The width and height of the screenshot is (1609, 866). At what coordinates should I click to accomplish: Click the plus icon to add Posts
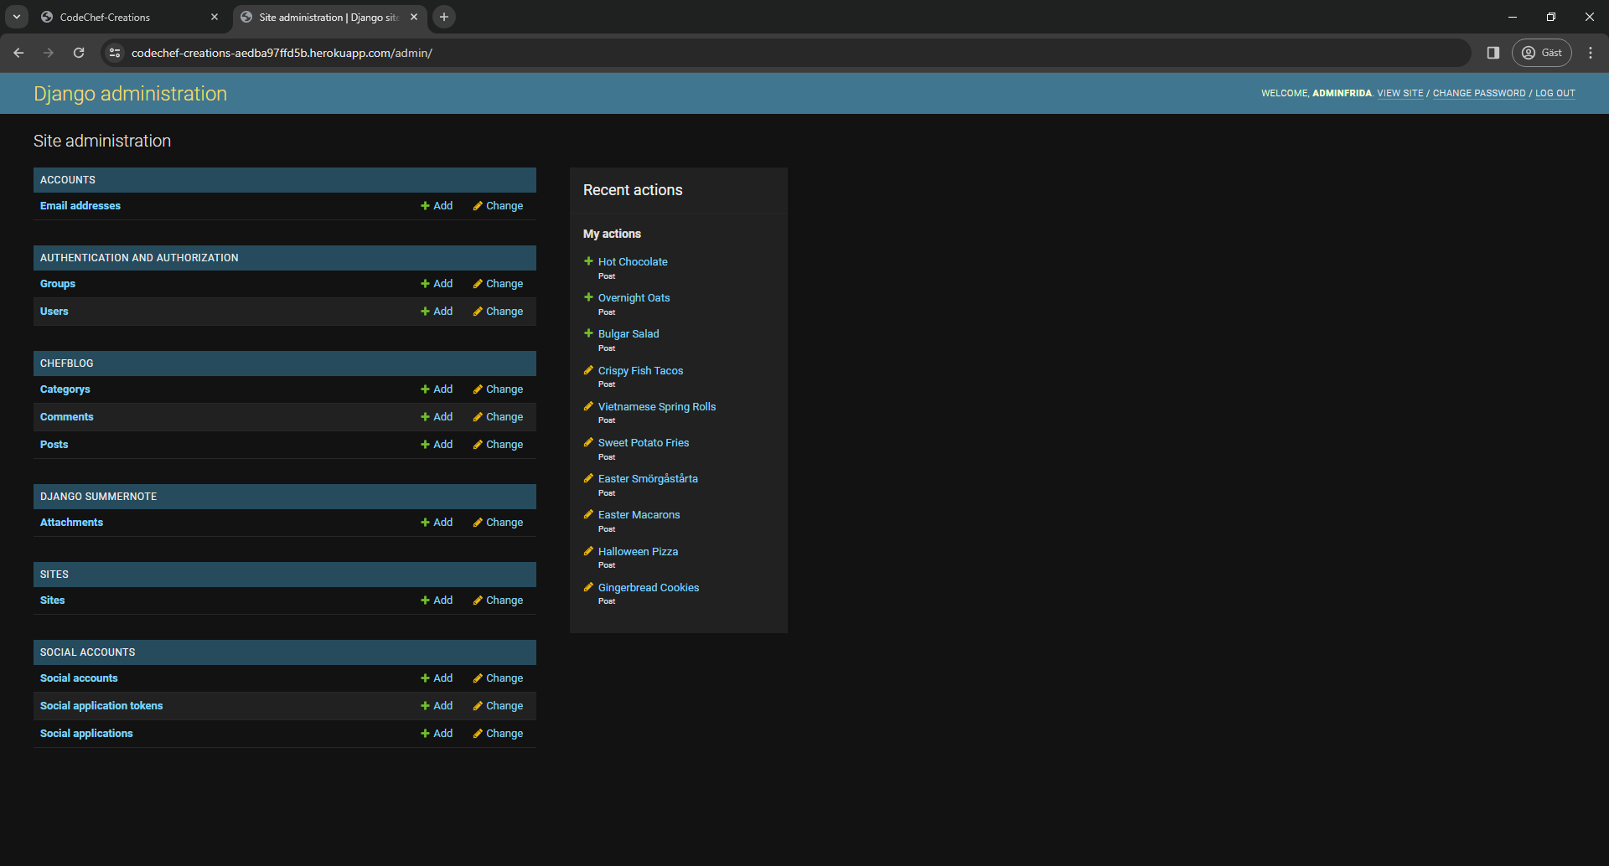425,444
